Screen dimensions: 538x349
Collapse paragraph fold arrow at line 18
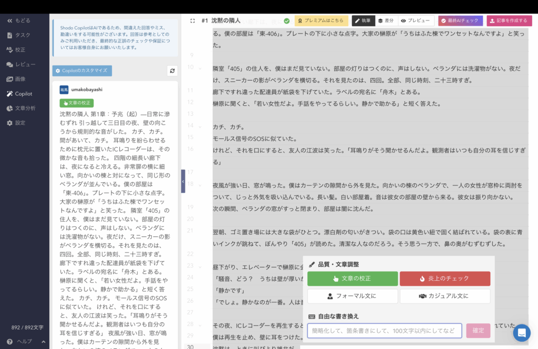[200, 185]
